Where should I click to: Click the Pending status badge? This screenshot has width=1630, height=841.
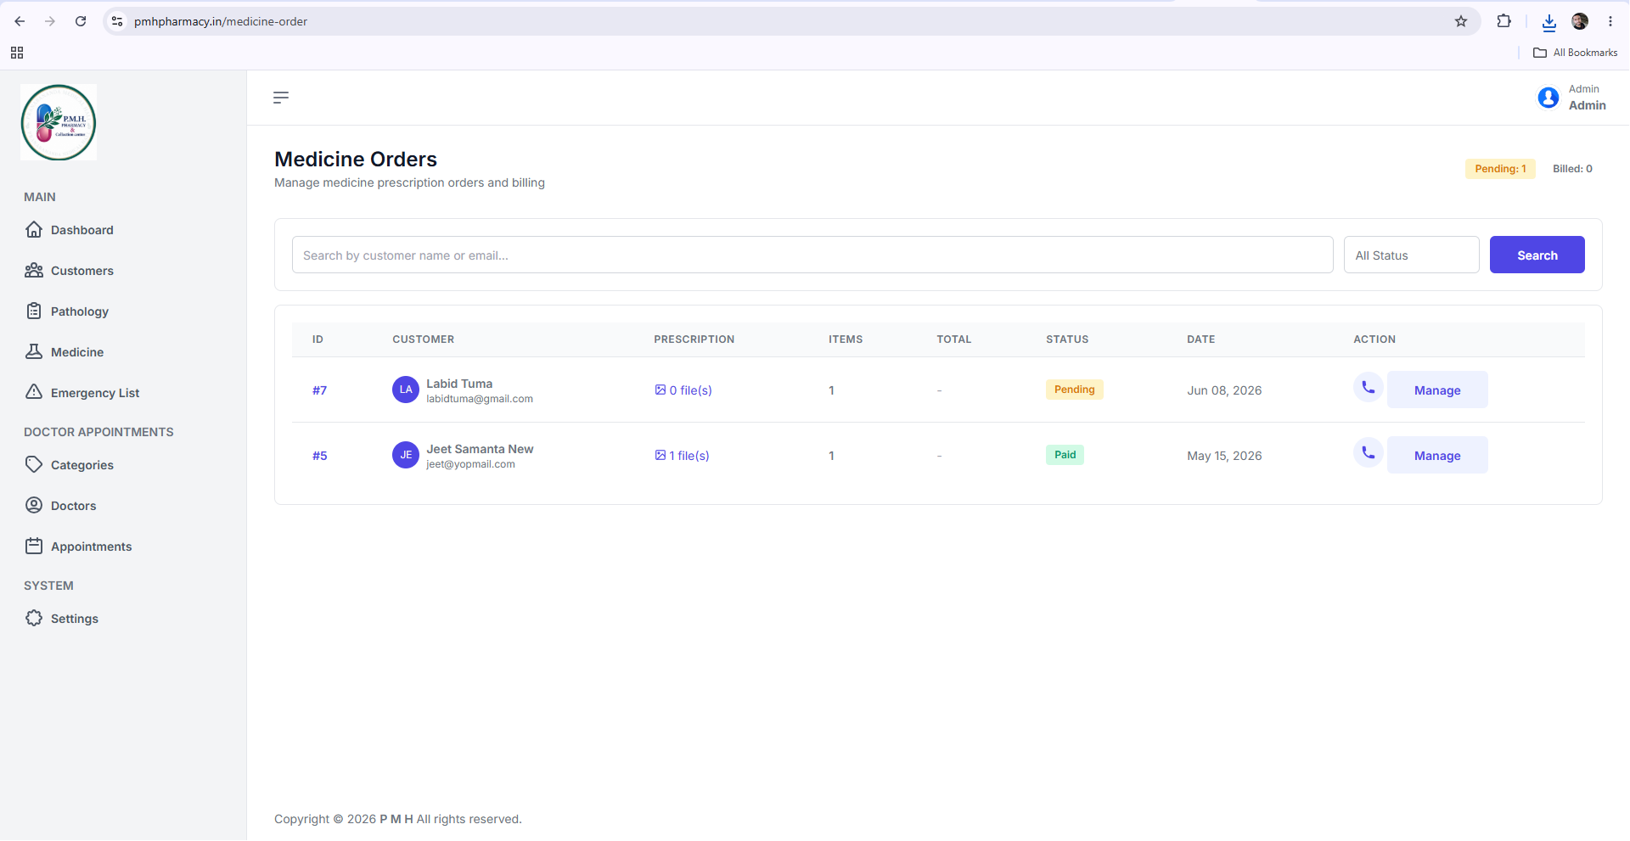click(x=1074, y=390)
